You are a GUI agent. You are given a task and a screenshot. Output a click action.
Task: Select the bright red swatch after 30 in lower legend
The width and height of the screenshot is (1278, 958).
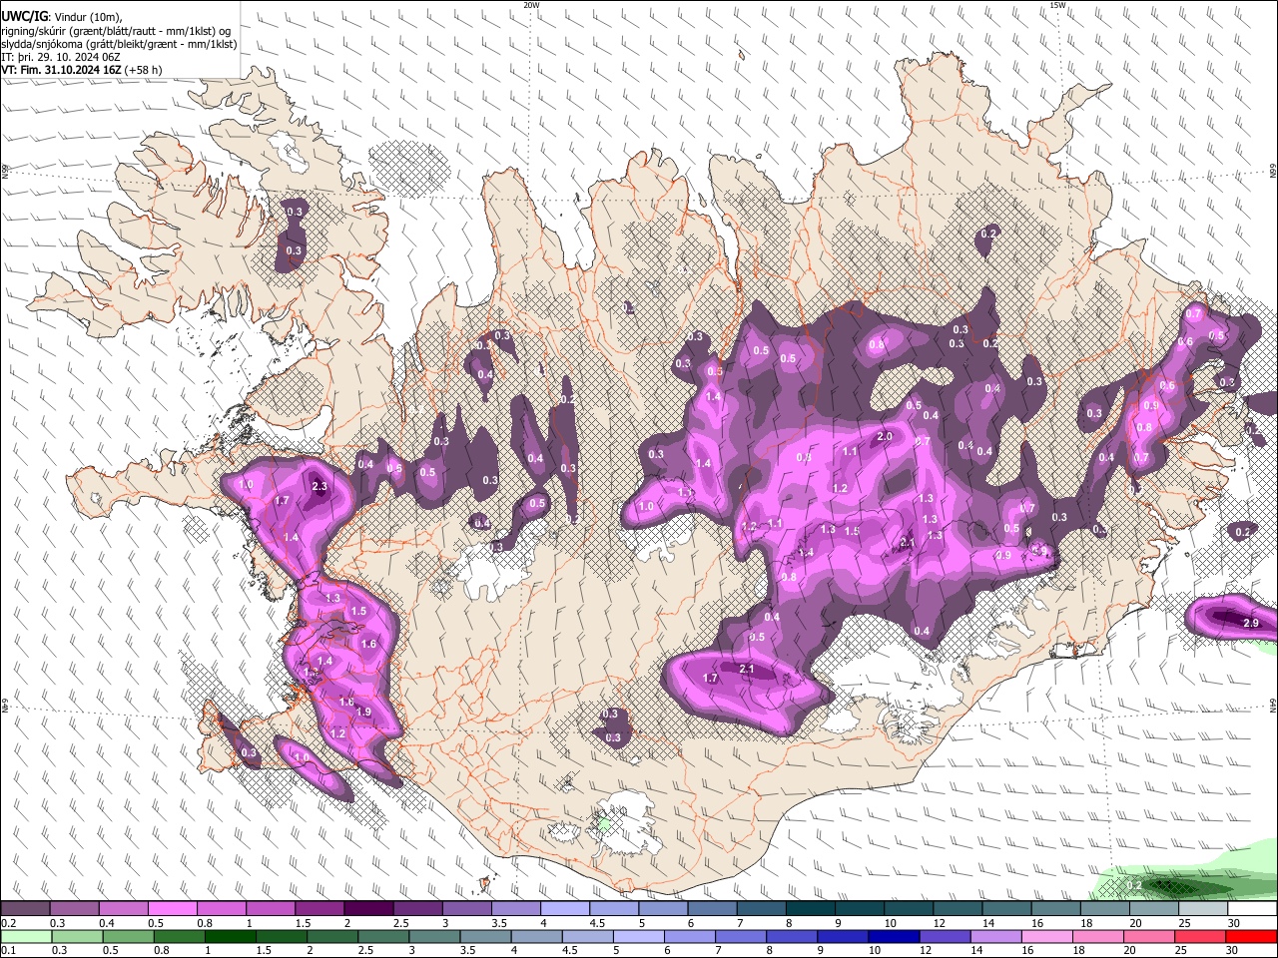click(1250, 936)
